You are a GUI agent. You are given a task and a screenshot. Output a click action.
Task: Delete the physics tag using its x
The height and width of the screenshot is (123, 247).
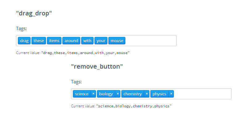(171, 94)
